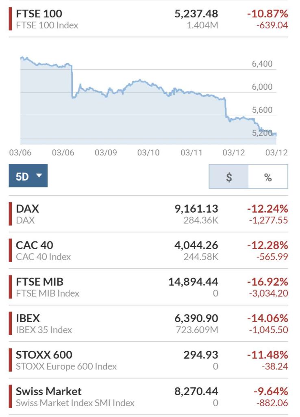Click the CAC 40 price 4,044.26
Viewport: 300px width, 417px height.
click(x=196, y=245)
